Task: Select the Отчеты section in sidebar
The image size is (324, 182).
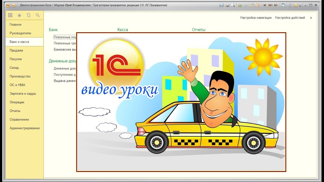Action: (x=25, y=111)
